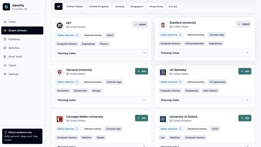
Task: Click the University of Oxford crest
Action: [163, 119]
